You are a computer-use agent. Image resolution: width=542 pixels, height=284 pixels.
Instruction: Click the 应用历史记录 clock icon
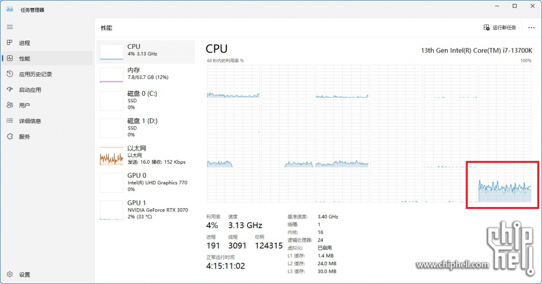[x=9, y=74]
